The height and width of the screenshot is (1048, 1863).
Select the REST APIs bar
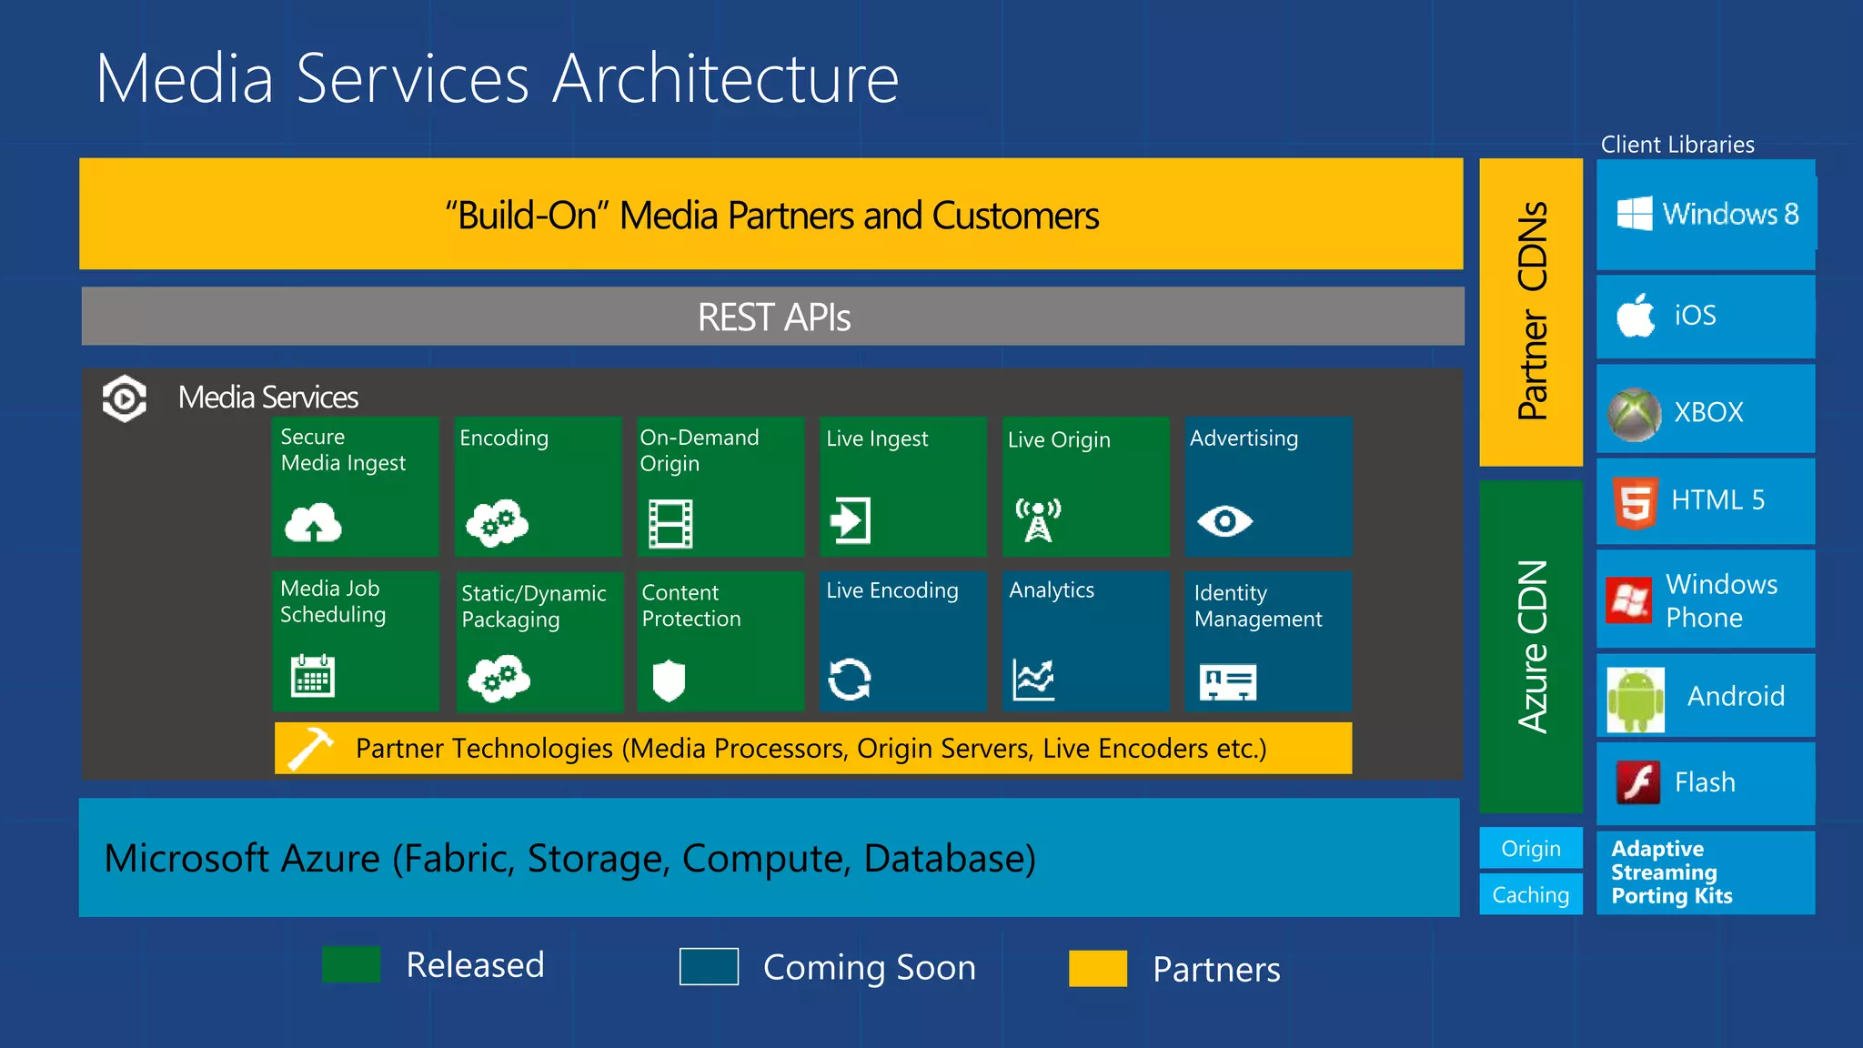[773, 317]
